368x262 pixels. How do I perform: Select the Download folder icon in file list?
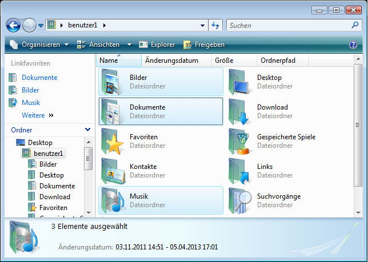(x=238, y=111)
